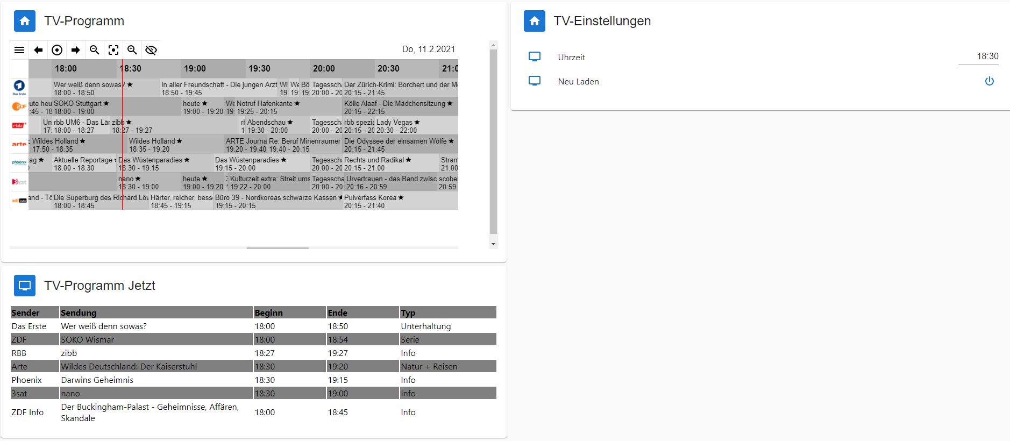Click the Ende column header
Viewport: 1010px width, 441px height.
(363, 312)
